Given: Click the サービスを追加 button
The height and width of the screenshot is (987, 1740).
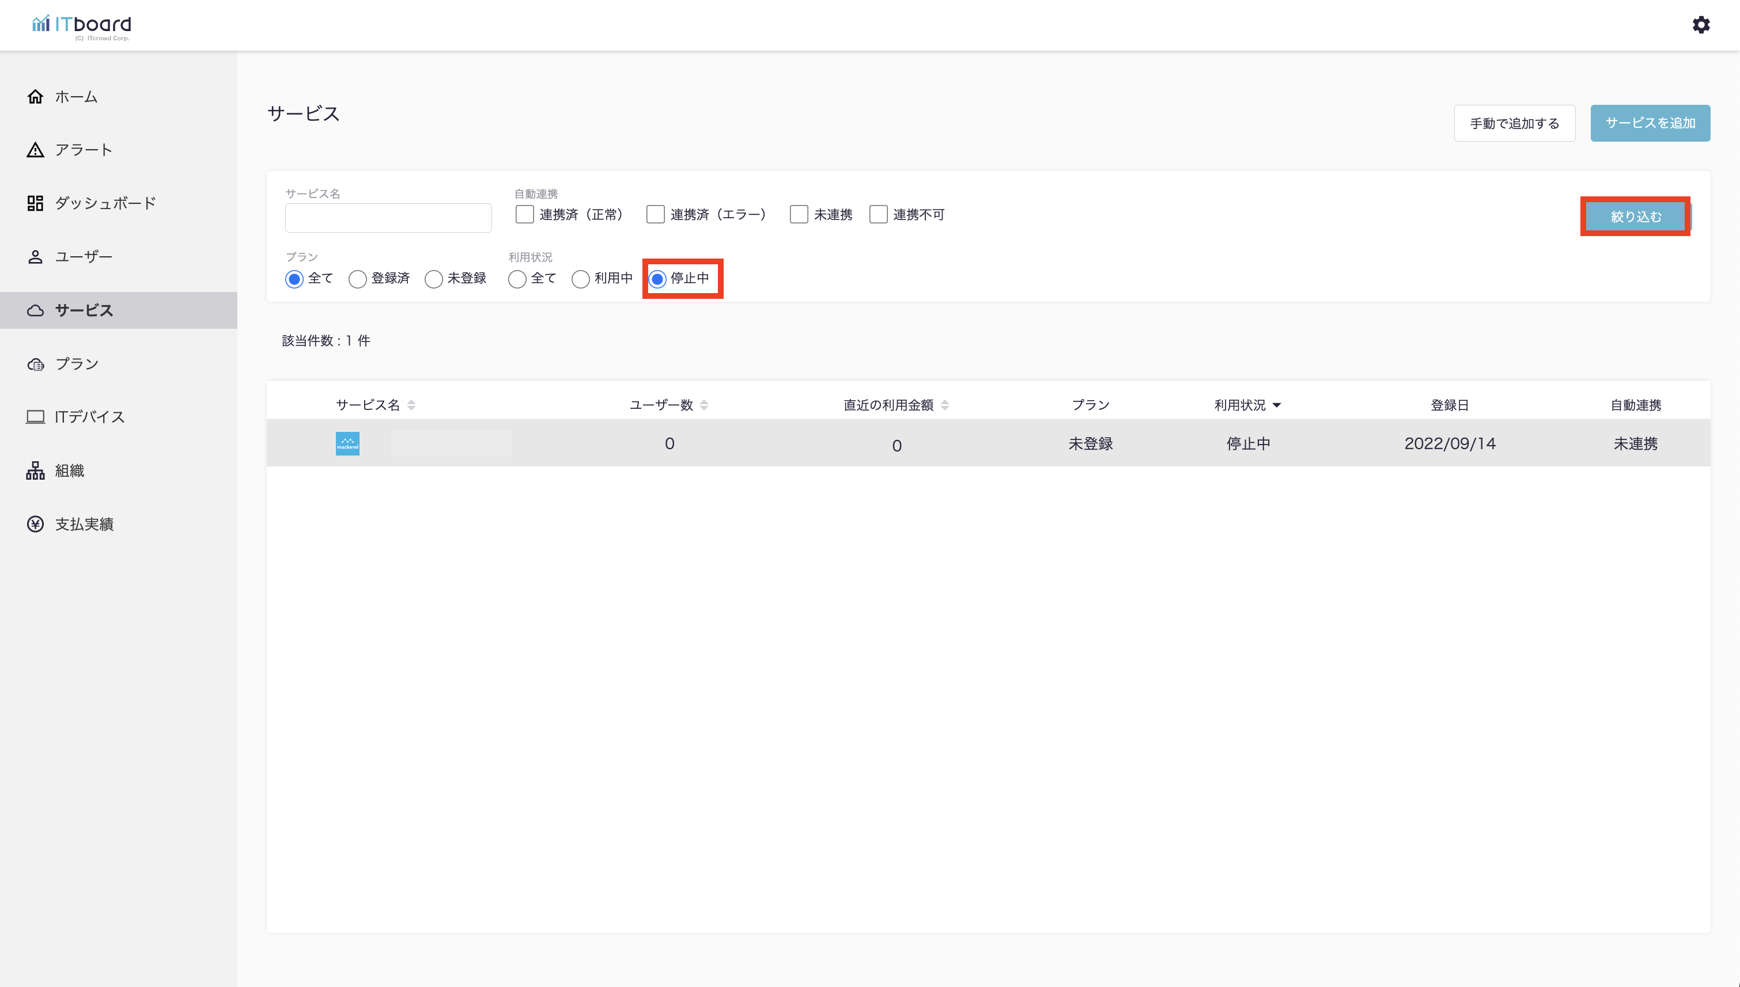Looking at the screenshot, I should tap(1650, 123).
